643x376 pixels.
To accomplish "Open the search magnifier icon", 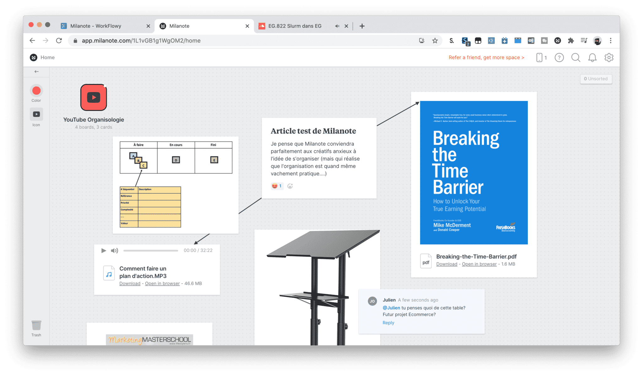I will (x=576, y=57).
